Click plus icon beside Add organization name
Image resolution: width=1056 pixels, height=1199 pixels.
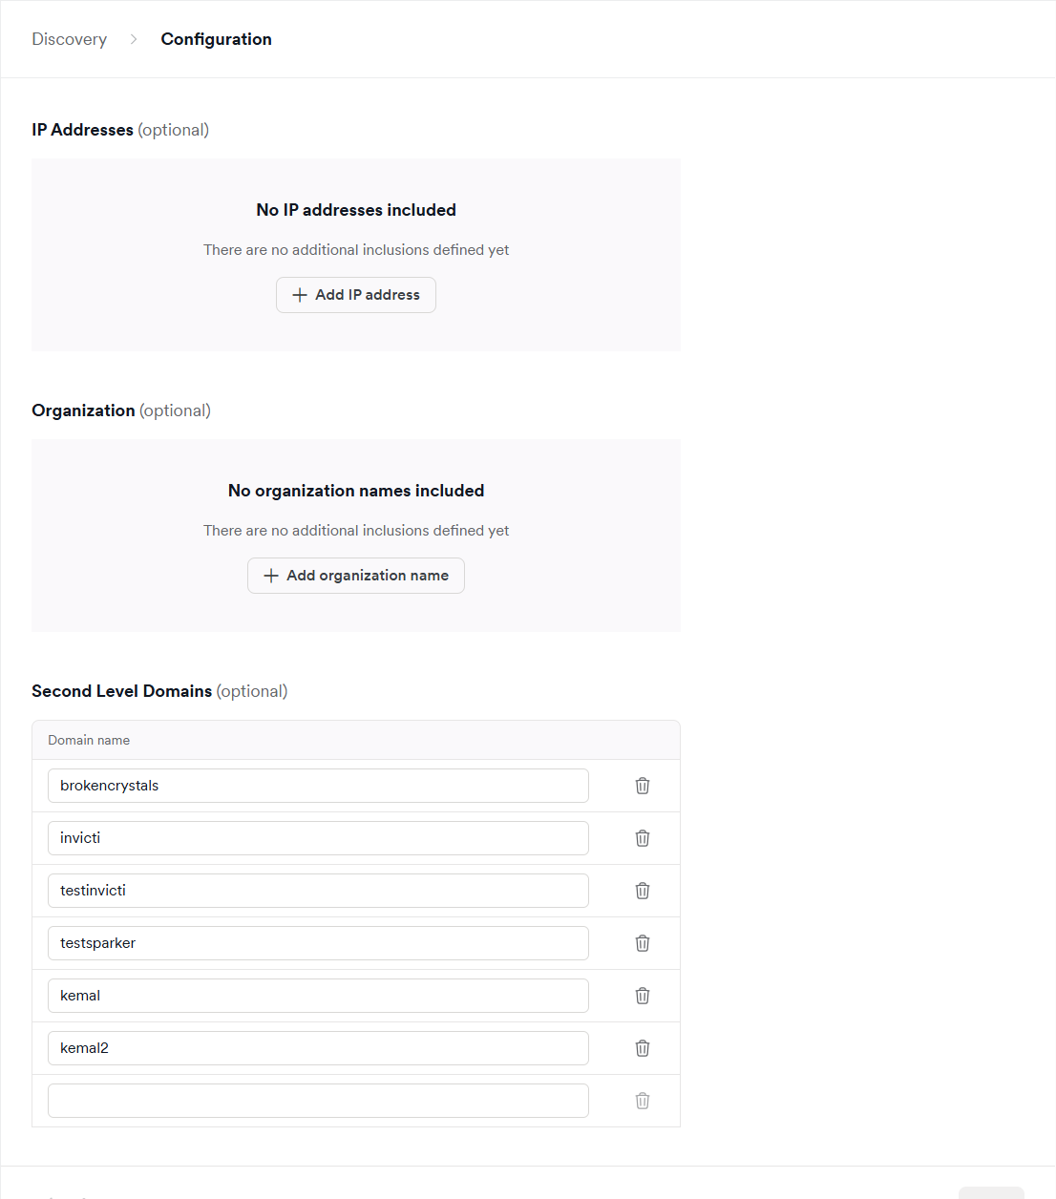[x=271, y=576]
